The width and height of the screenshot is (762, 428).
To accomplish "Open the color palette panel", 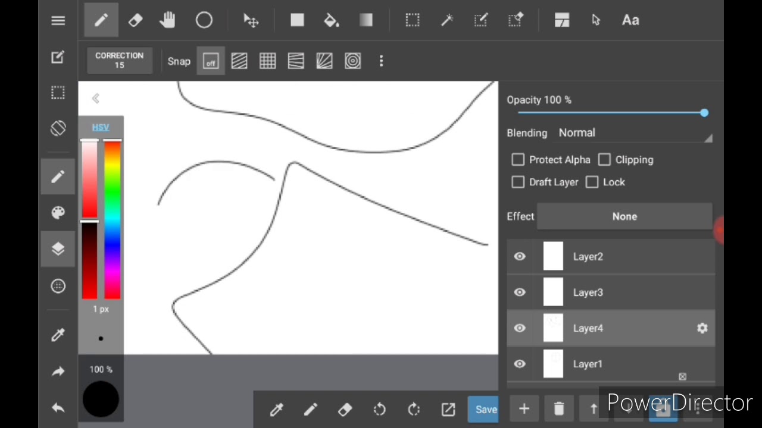I will [x=58, y=213].
